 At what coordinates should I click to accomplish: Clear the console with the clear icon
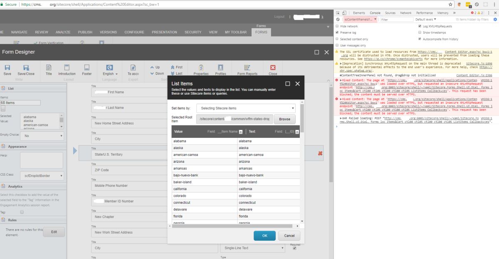point(338,20)
